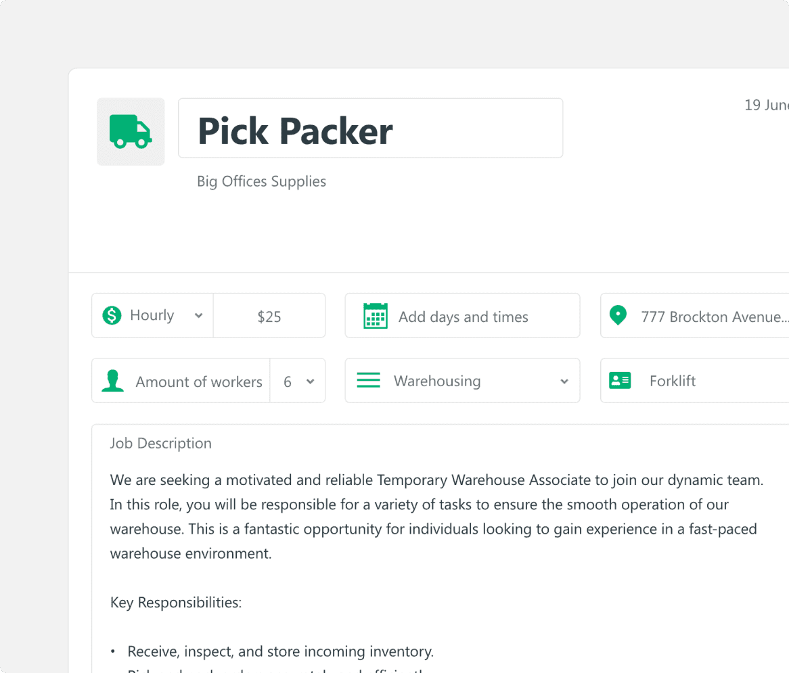The width and height of the screenshot is (789, 673).
Task: Click the 19 June date text
Action: point(766,105)
